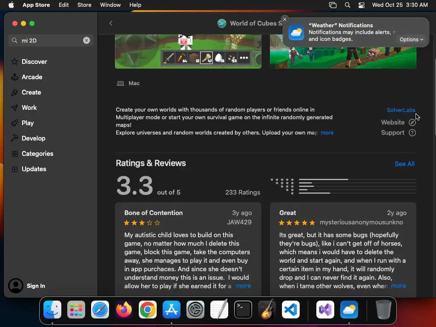Open Weather app from the dock
The height and width of the screenshot is (327, 436).
coord(349,310)
